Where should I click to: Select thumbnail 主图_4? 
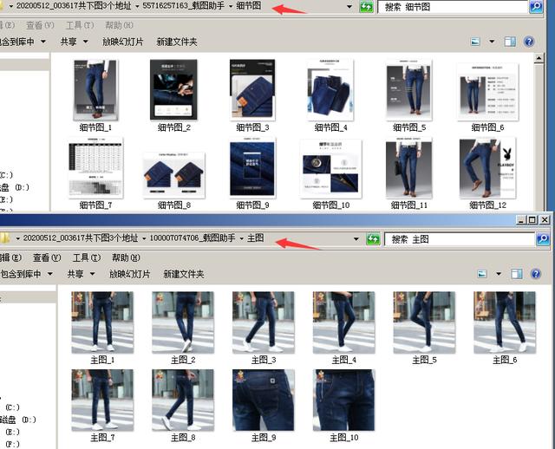pos(344,322)
